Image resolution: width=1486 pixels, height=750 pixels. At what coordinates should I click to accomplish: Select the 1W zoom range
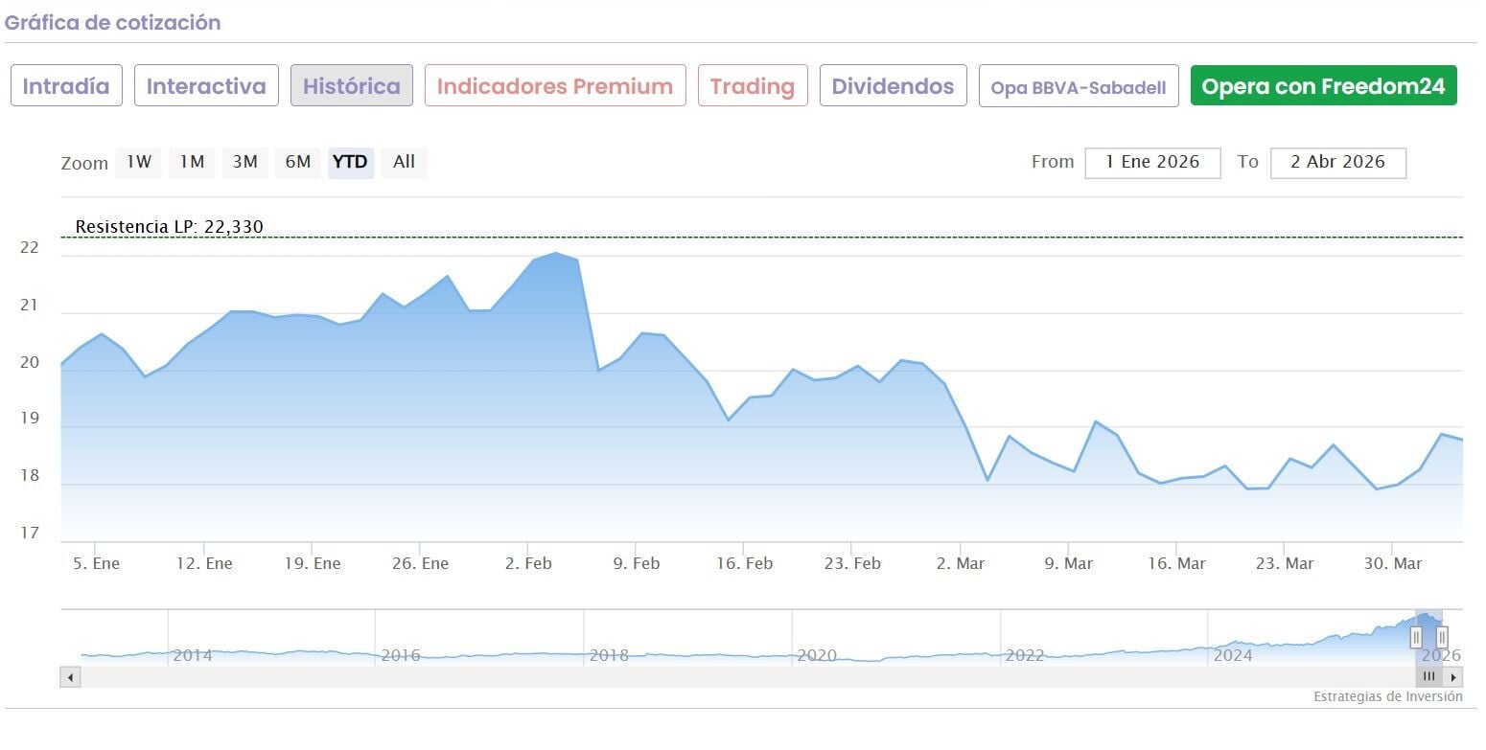point(139,163)
